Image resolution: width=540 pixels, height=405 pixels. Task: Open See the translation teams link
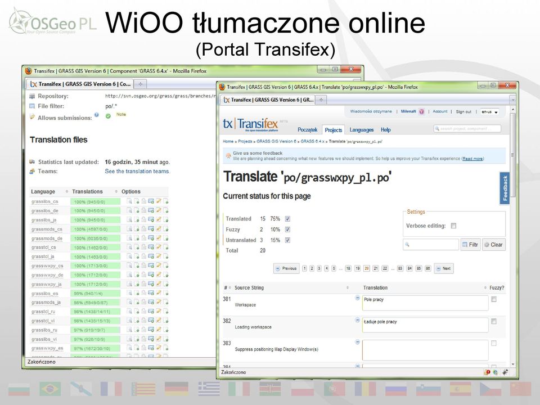(137, 171)
